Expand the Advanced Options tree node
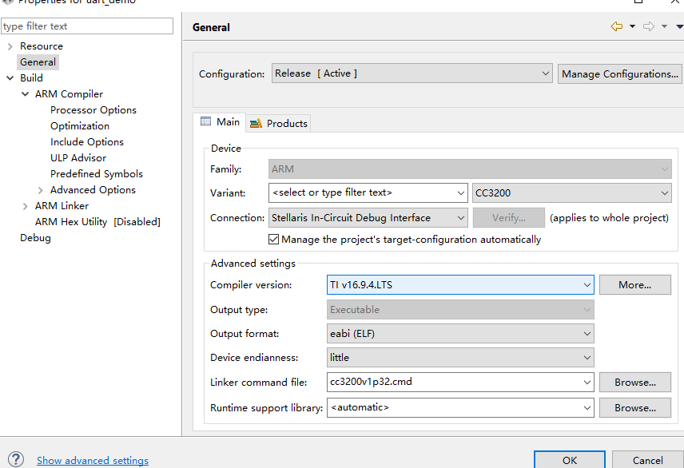 (x=41, y=190)
